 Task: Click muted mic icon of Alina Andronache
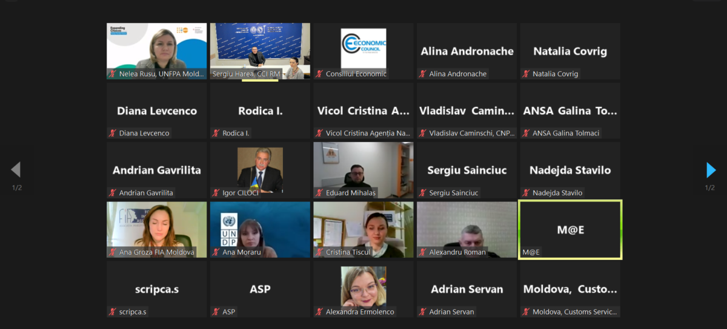(x=422, y=74)
